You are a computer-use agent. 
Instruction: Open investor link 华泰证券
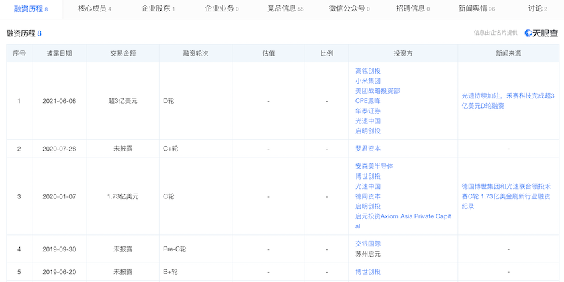click(x=368, y=111)
